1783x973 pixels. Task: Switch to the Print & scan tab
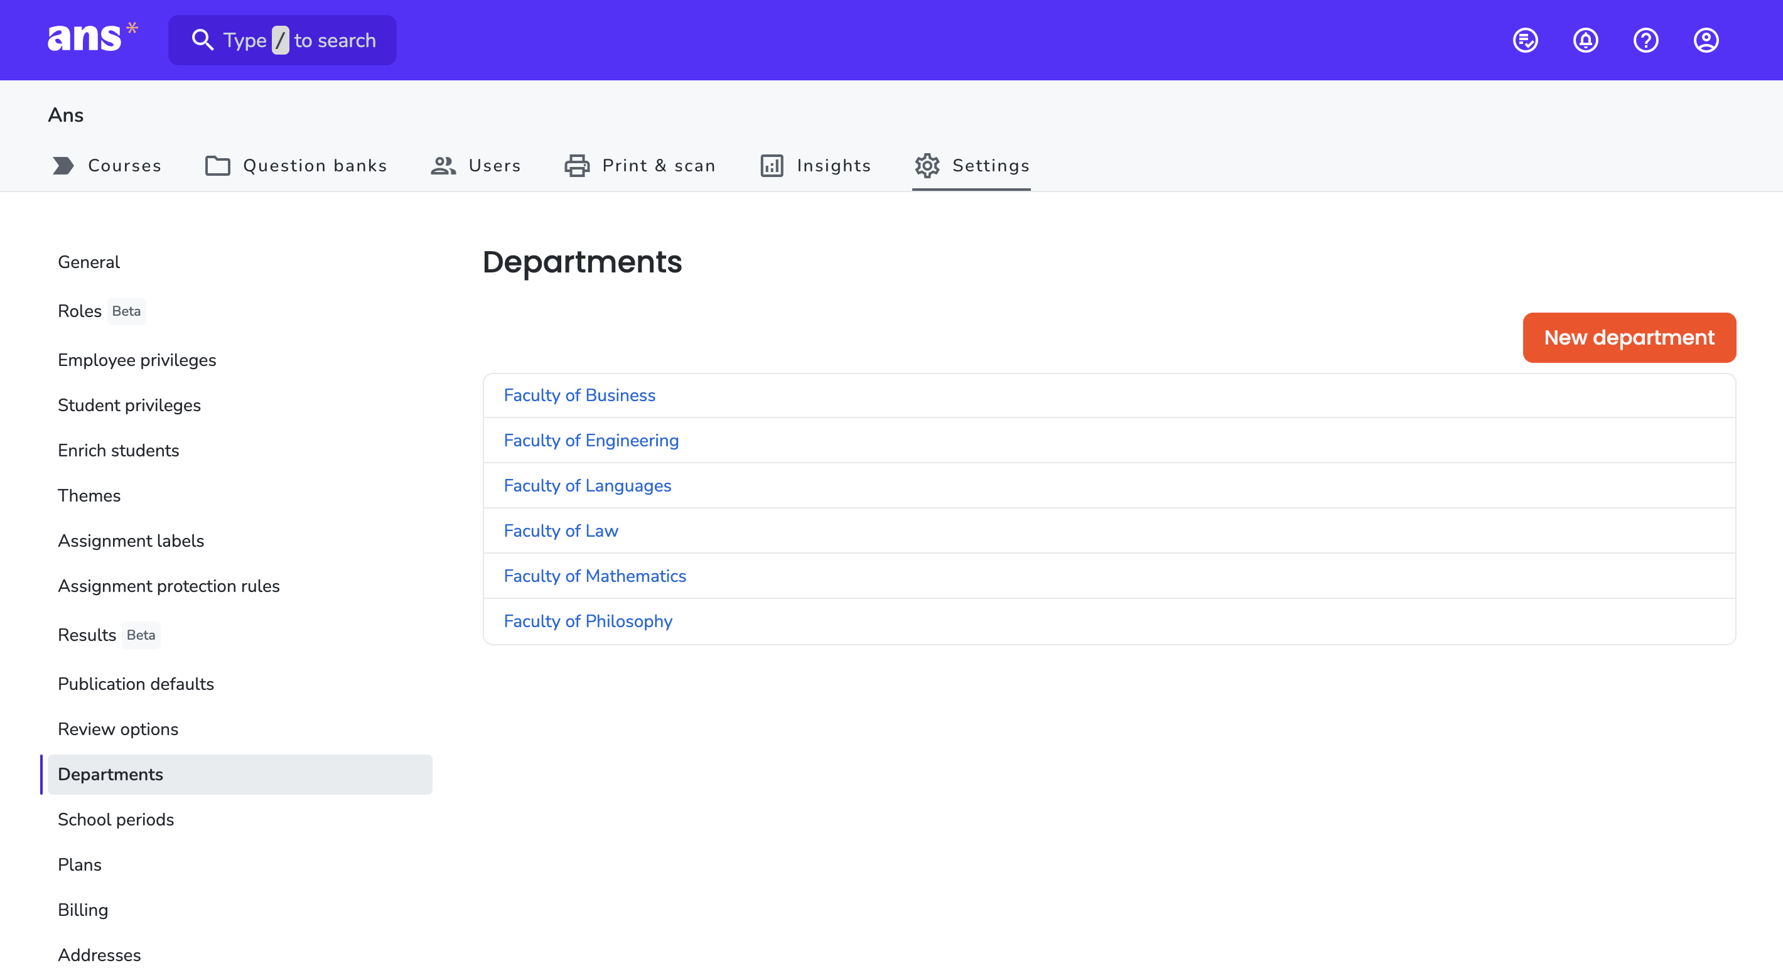click(640, 165)
